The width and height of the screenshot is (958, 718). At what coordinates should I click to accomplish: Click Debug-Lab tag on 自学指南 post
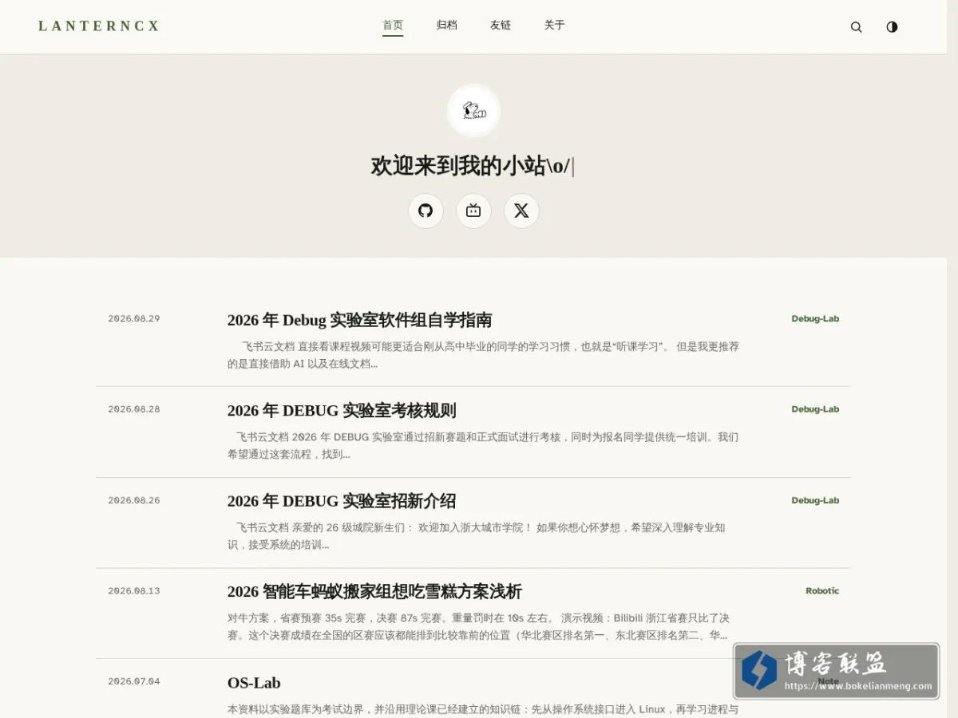click(x=815, y=319)
